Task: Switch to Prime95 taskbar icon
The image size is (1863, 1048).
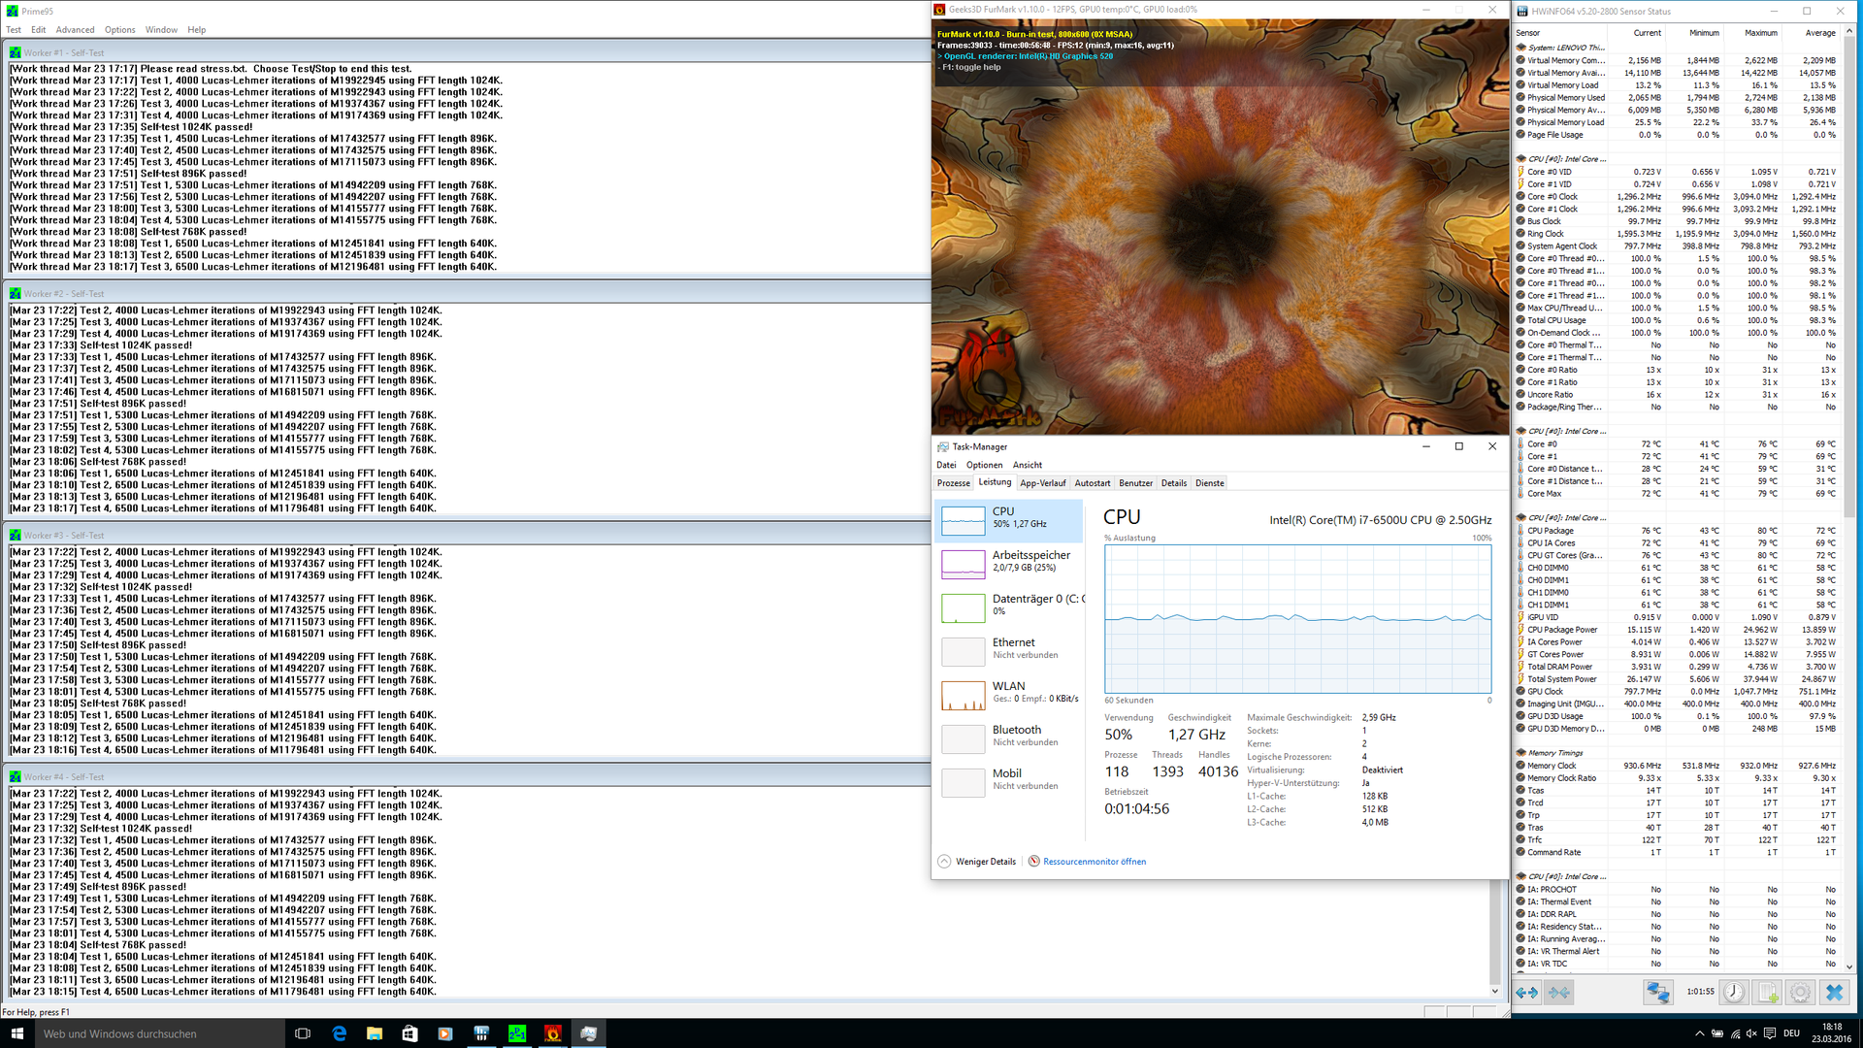Action: 517,1033
